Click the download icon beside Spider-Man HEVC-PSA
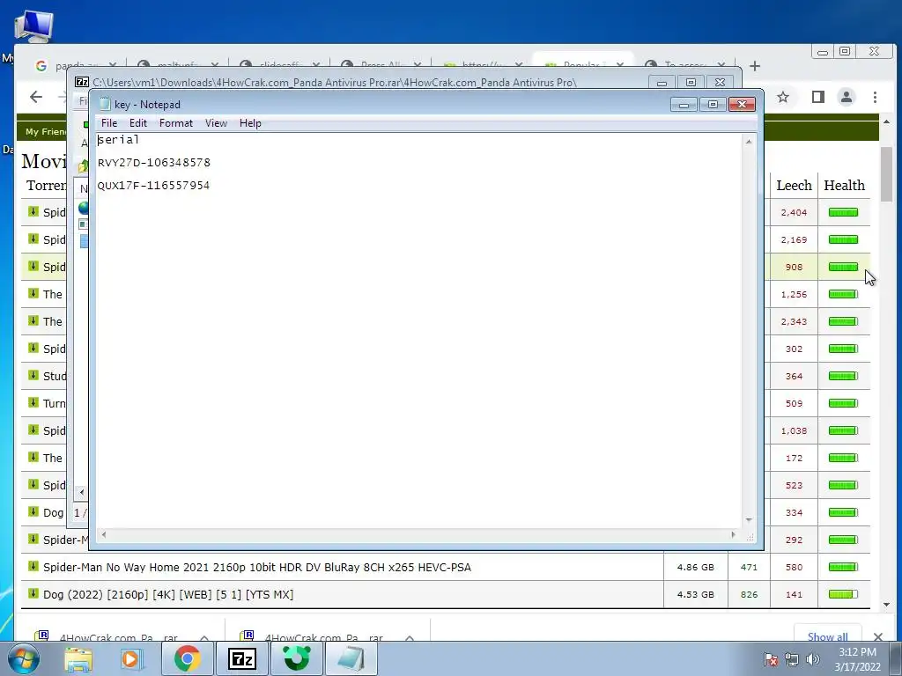This screenshot has height=676, width=902. [33, 566]
